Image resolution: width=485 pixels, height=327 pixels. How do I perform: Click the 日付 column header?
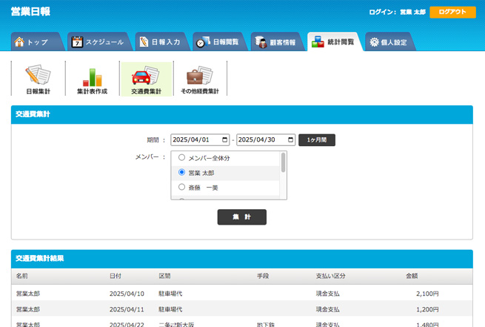116,276
